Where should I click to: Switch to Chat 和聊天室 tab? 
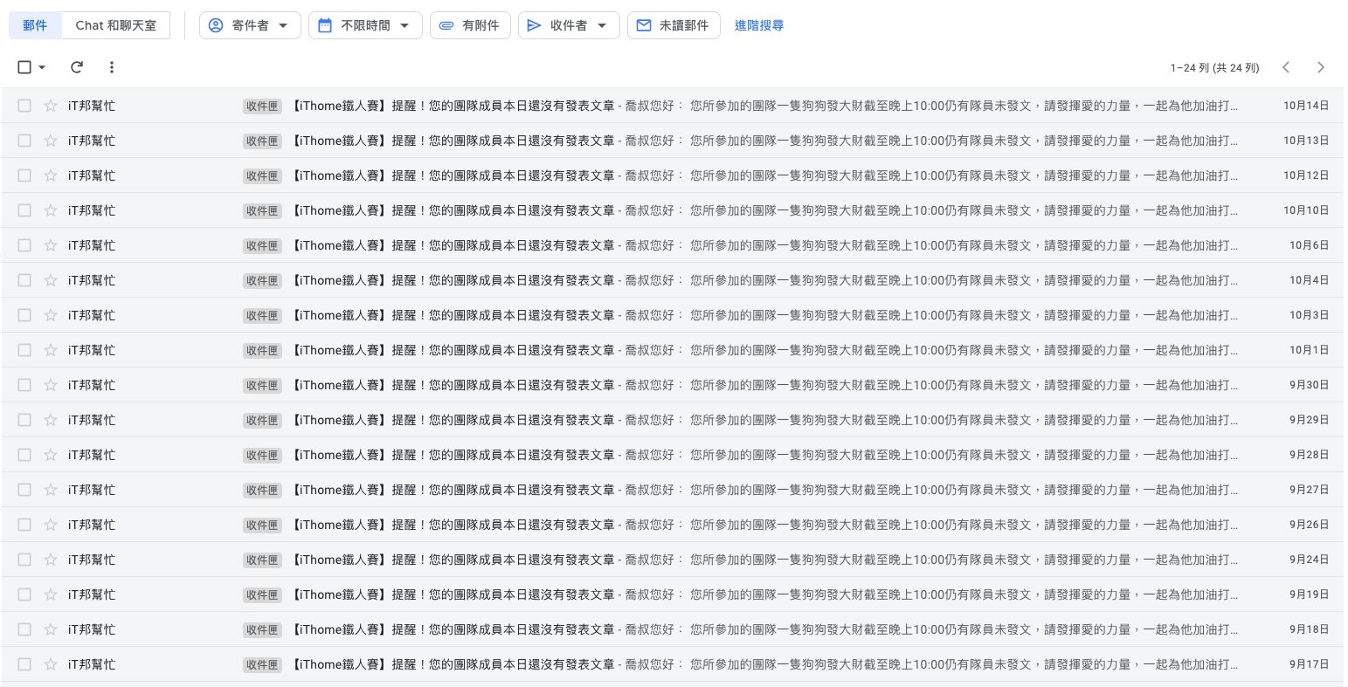(116, 25)
